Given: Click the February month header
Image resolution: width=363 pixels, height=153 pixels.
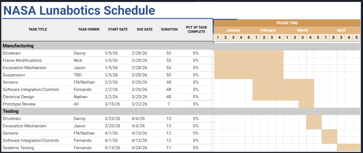Looking at the screenshot, I should pos(268,30).
